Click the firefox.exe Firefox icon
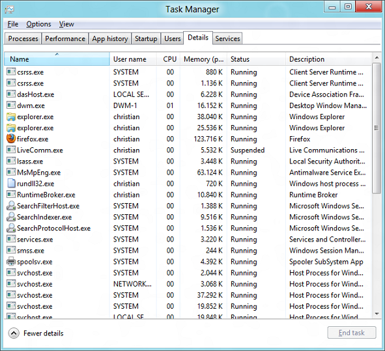This screenshot has width=385, height=351. click(11, 139)
